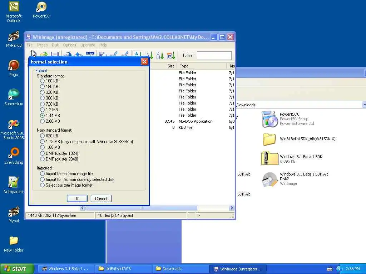Click scroll right arrow in WinImage list
Image resolution: width=366 pixels, height=274 pixels.
[232, 208]
